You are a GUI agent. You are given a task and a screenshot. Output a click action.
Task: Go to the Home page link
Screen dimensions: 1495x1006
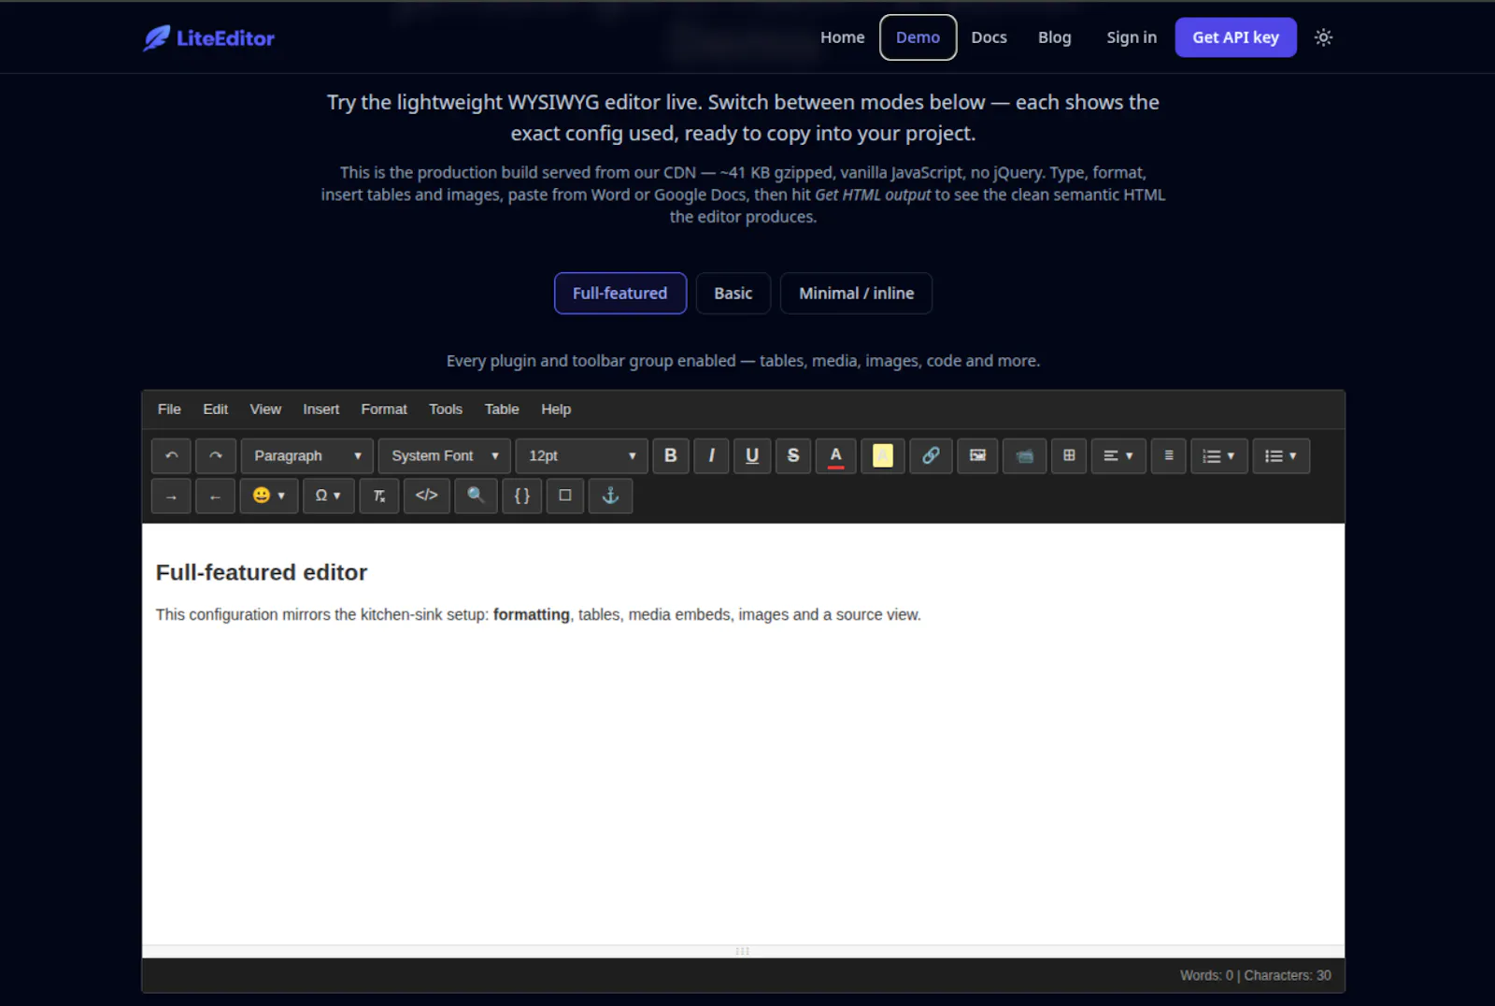[843, 37]
